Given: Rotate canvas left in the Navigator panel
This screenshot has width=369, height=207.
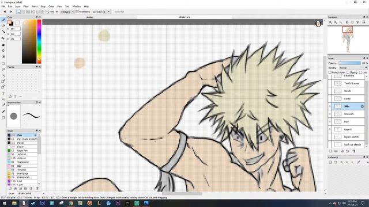Looking at the screenshot, I should pyautogui.click(x=347, y=22).
